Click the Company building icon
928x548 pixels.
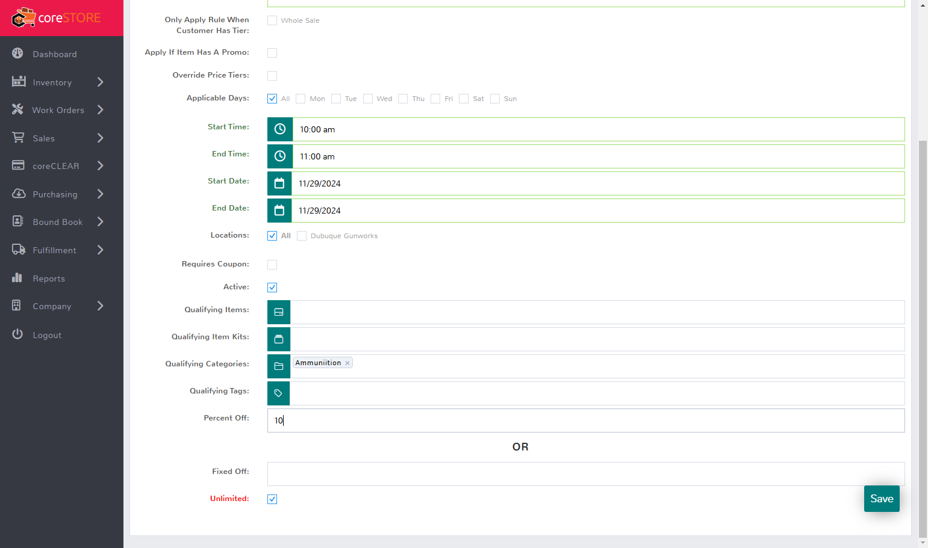(17, 306)
